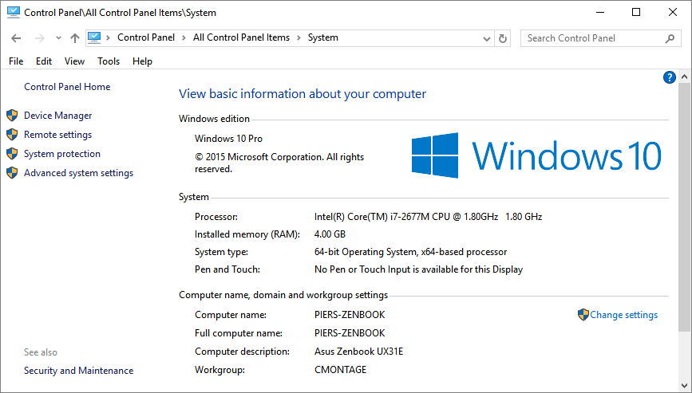Viewport: 692px width, 393px height.
Task: Expand chevron after Control Panel breadcrumb
Action: (184, 38)
